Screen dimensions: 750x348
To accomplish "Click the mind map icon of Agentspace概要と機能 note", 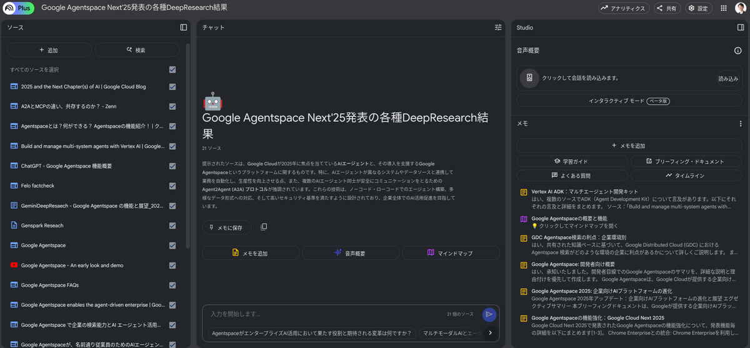I will pos(524,219).
